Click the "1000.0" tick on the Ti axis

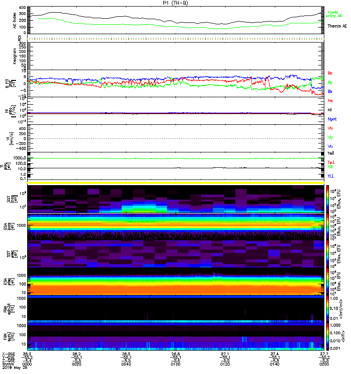[20, 158]
